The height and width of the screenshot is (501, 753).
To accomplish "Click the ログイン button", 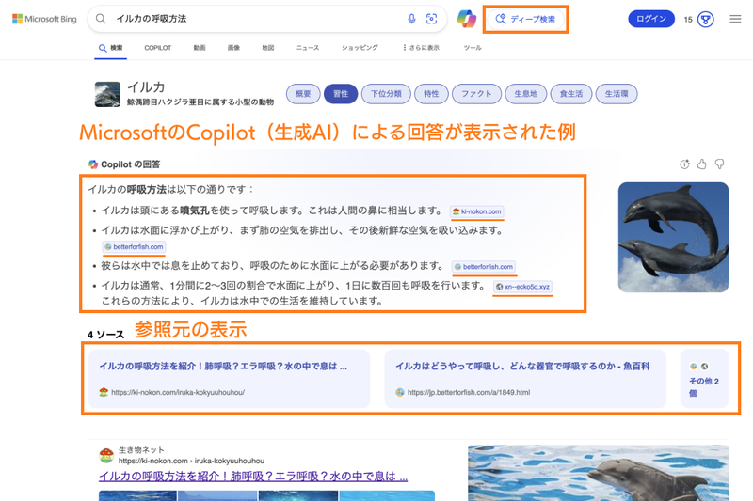I will click(x=651, y=19).
